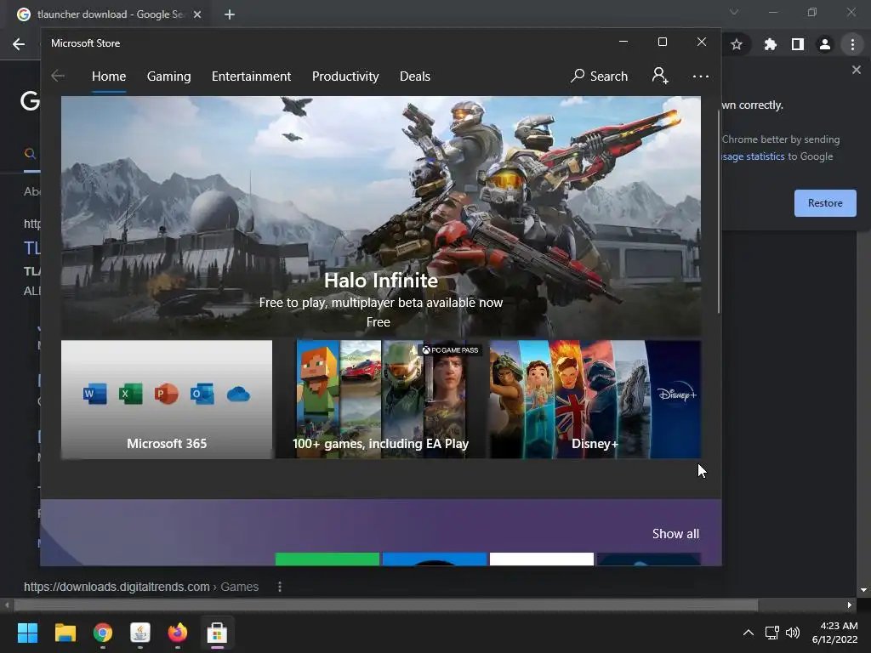Click Chrome horizontal scrollbar thumb
Image resolution: width=871 pixels, height=653 pixels.
pos(385,605)
